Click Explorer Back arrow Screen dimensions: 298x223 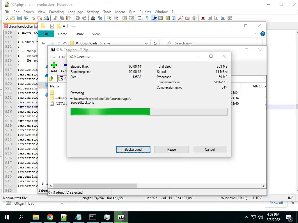click(x=44, y=43)
